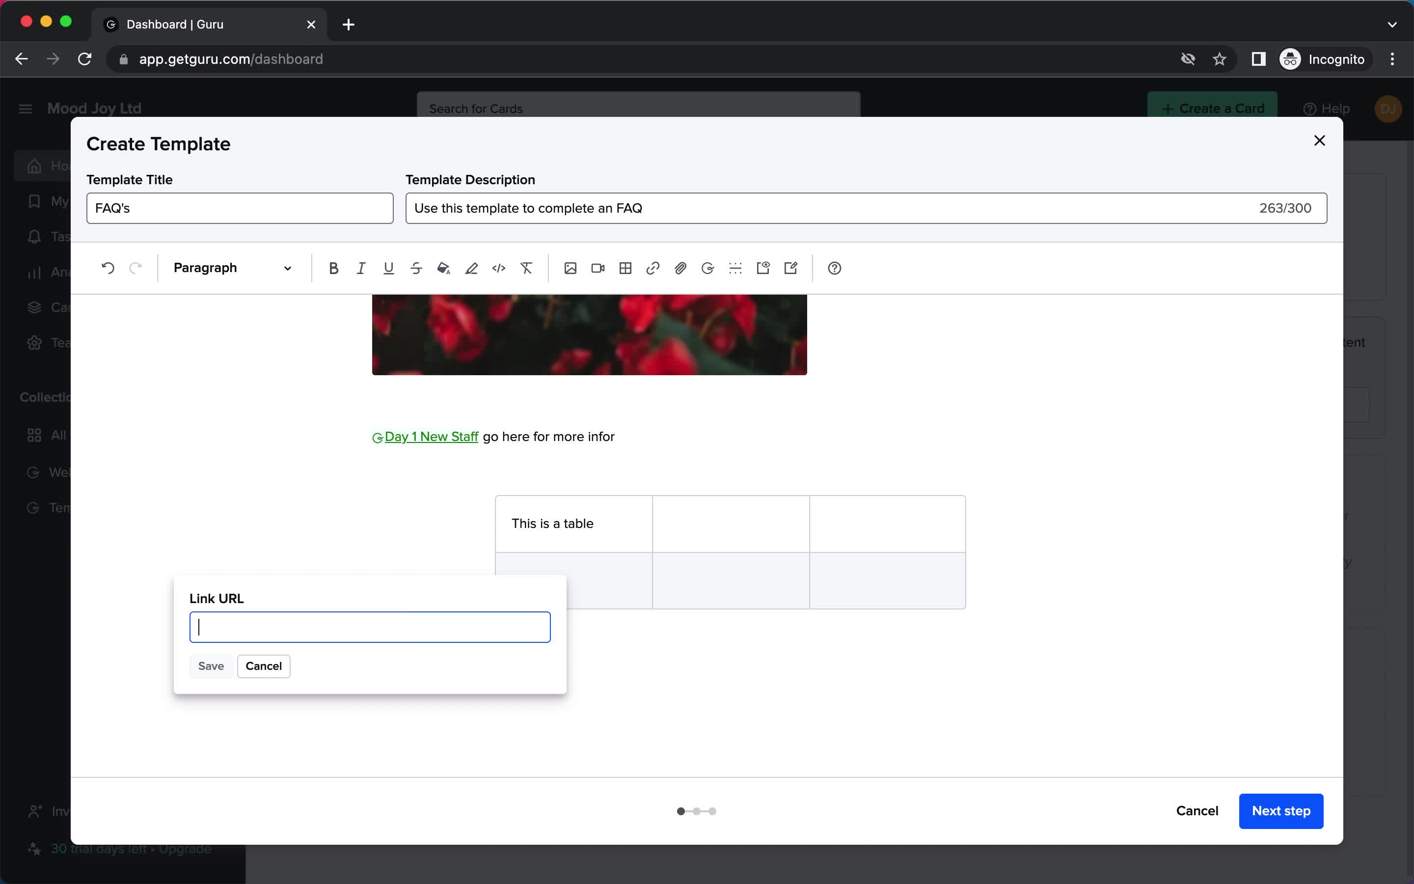Click the Strikethrough formatting icon
The height and width of the screenshot is (884, 1414).
pyautogui.click(x=416, y=268)
